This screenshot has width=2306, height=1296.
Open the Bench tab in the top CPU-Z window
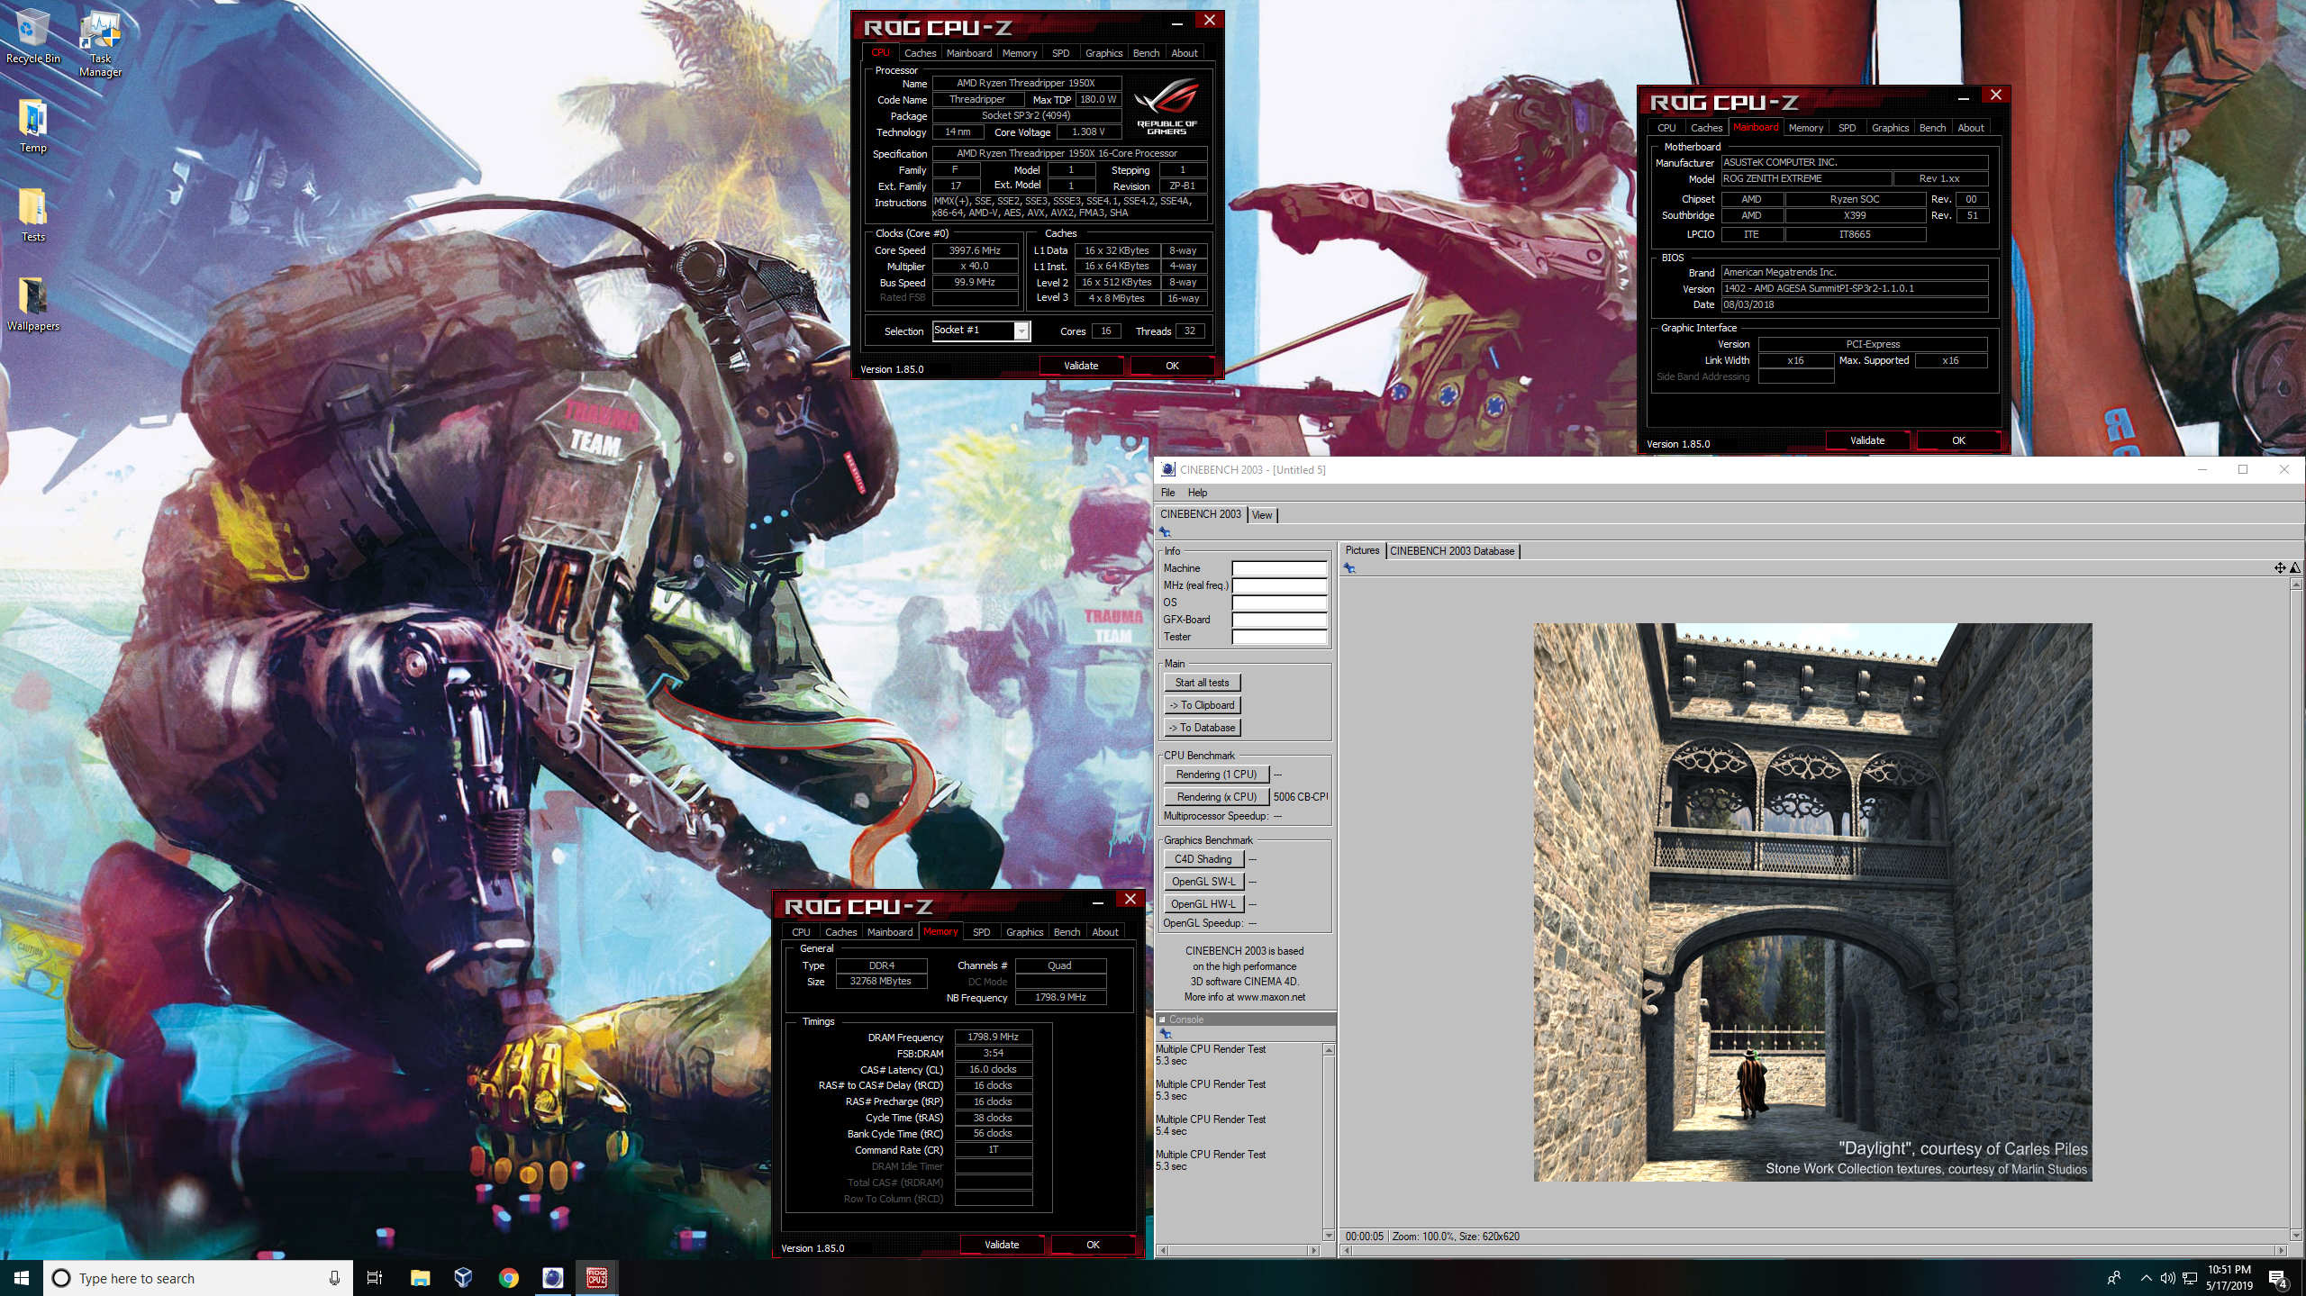1146,53
